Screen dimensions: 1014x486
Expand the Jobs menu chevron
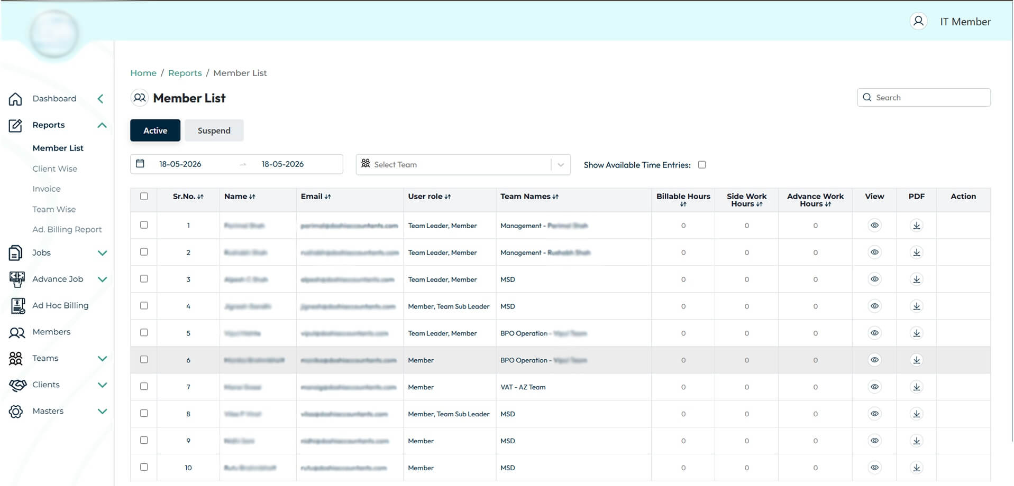pos(103,253)
